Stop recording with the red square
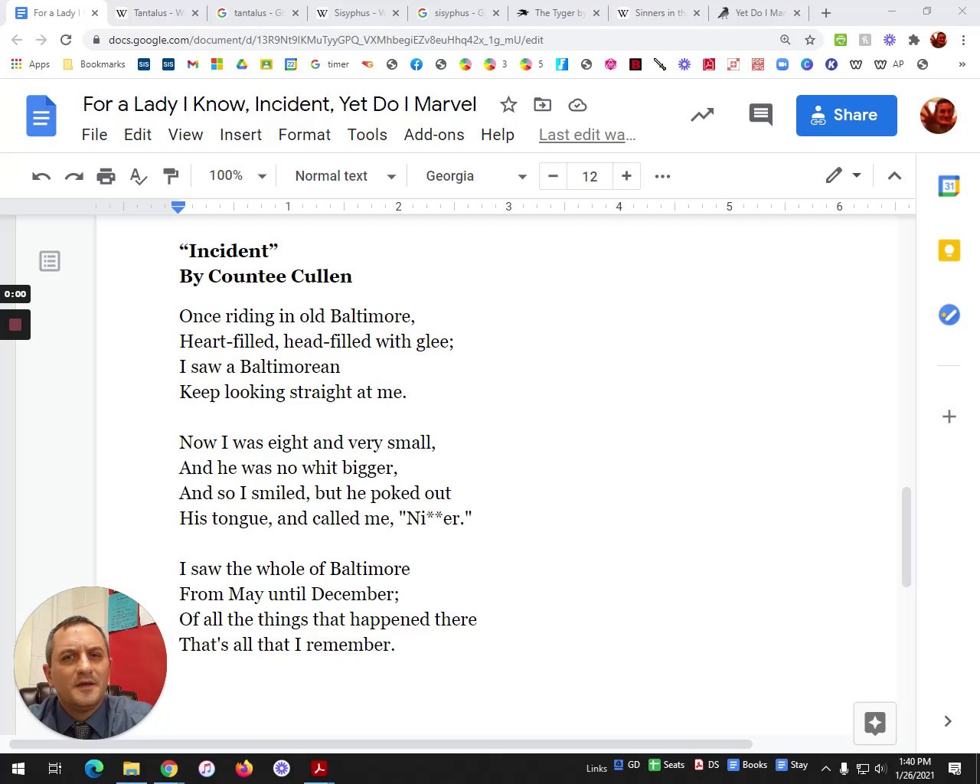The width and height of the screenshot is (980, 784). (15, 325)
